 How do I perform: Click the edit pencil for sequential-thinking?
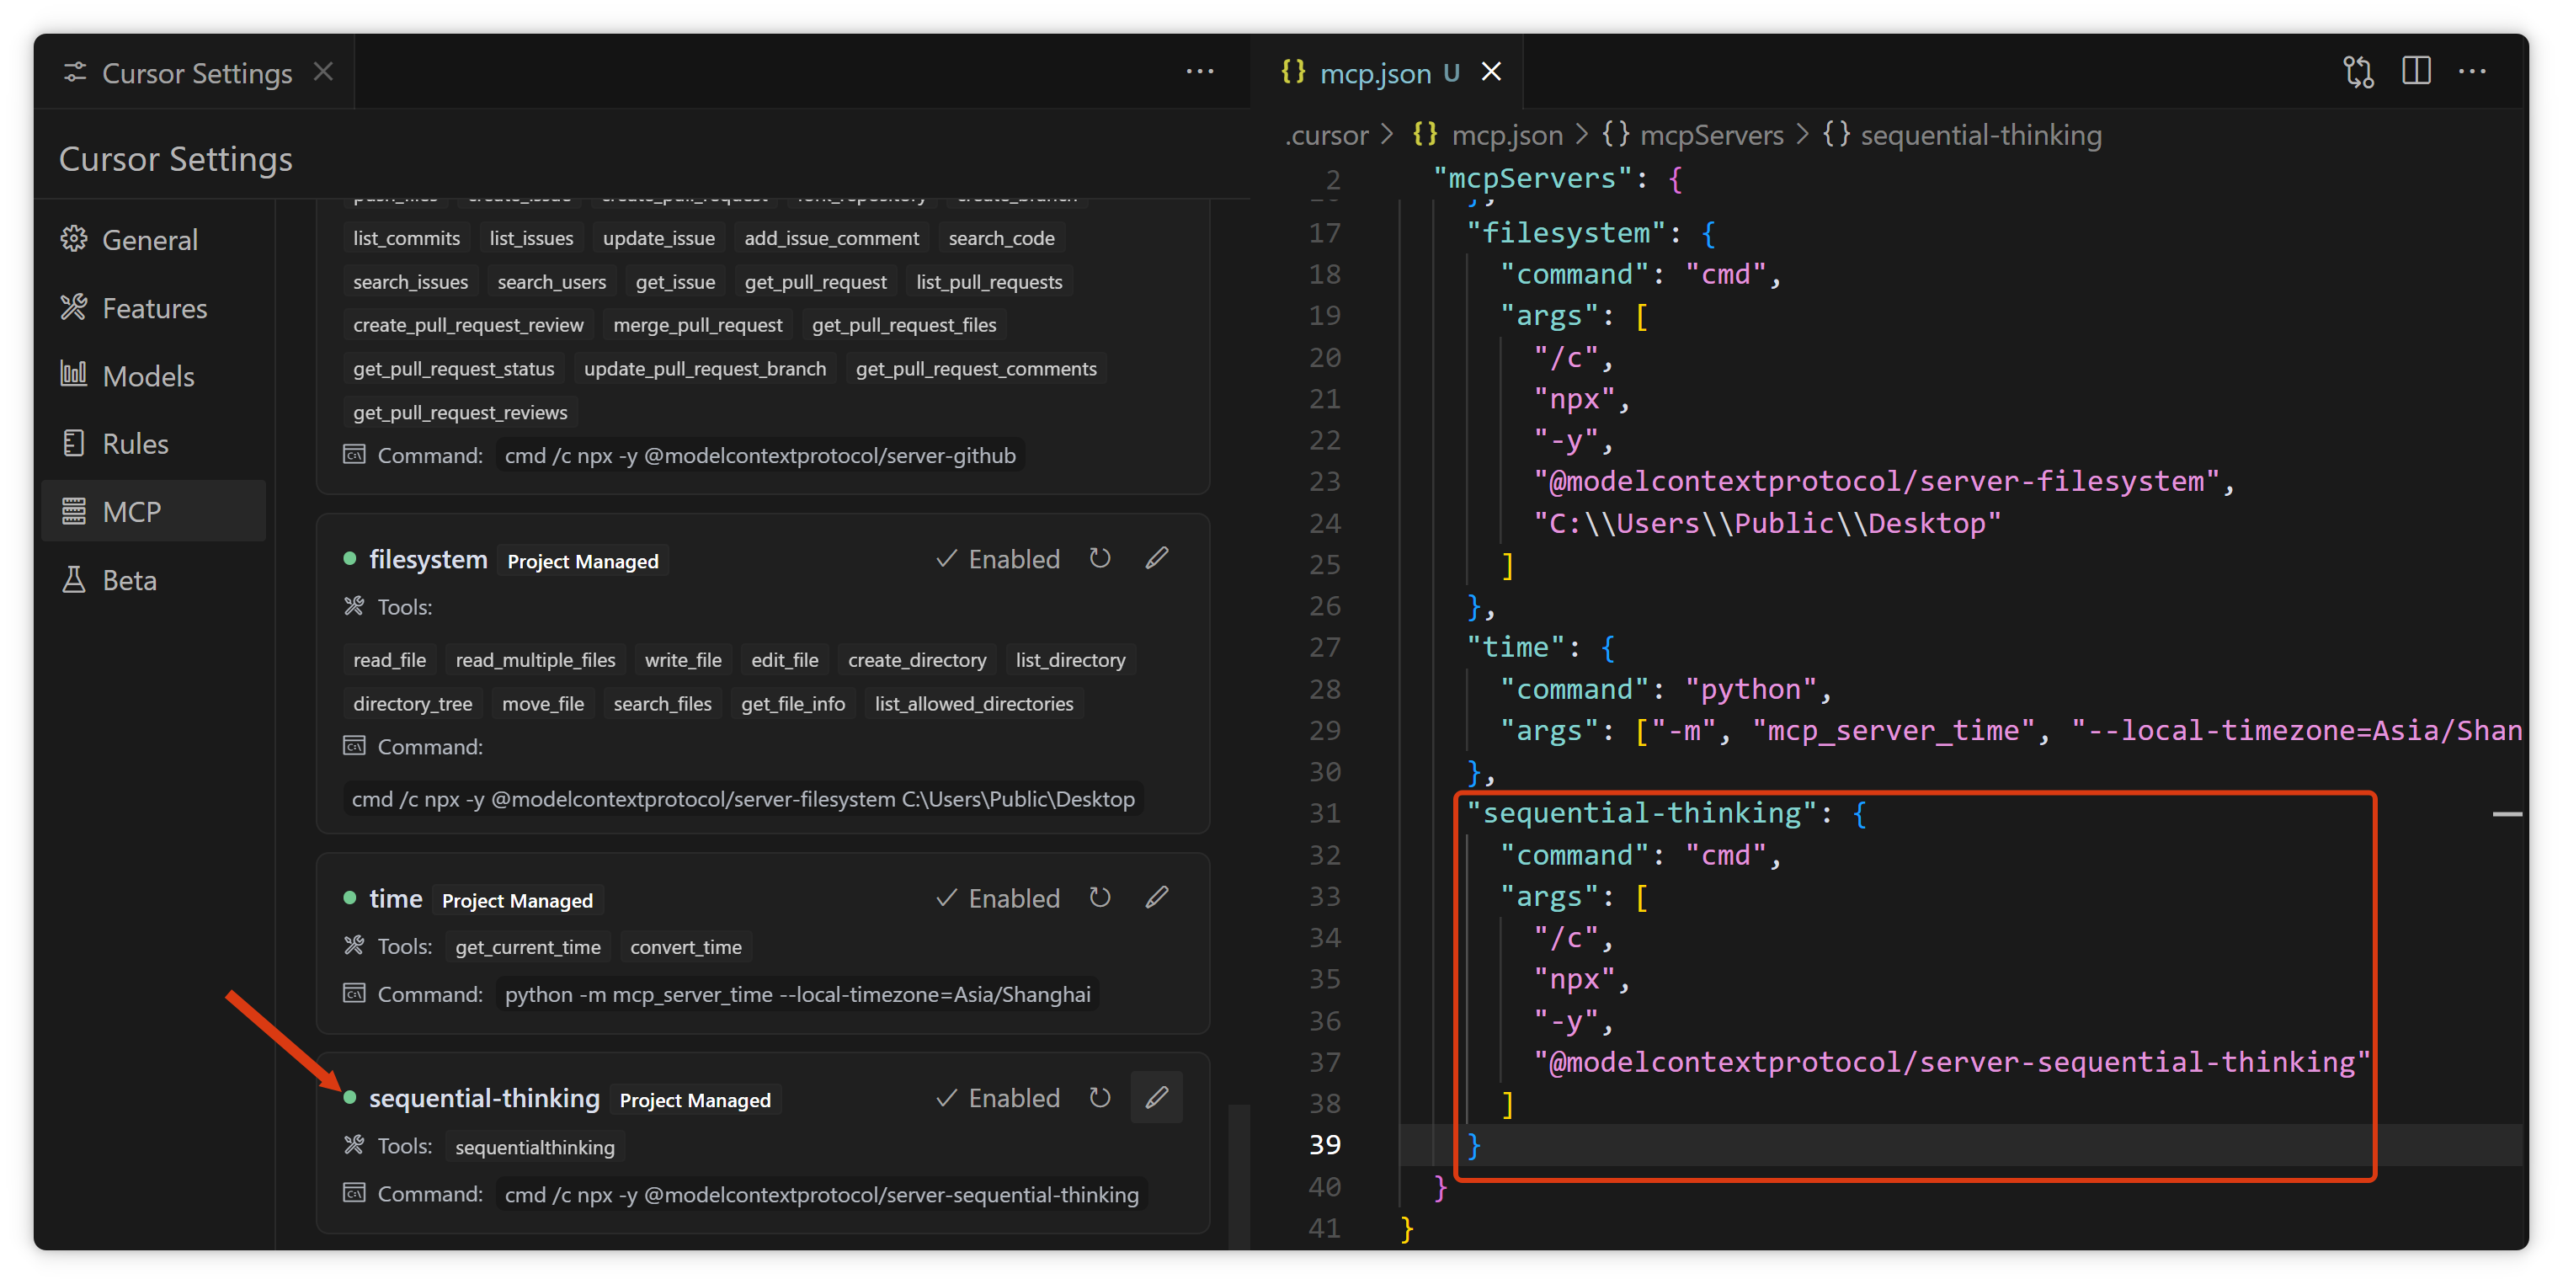[1156, 1098]
